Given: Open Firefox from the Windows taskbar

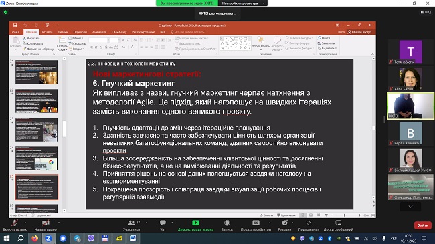Looking at the screenshot, I should click(x=35, y=238).
